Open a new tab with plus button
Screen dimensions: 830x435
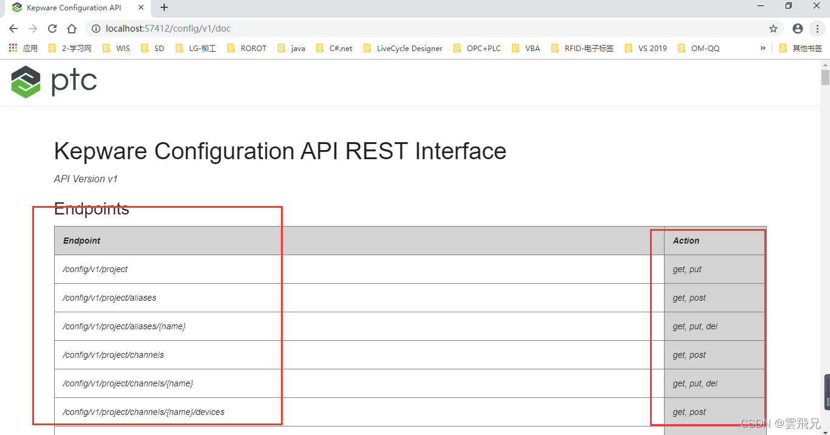click(164, 7)
